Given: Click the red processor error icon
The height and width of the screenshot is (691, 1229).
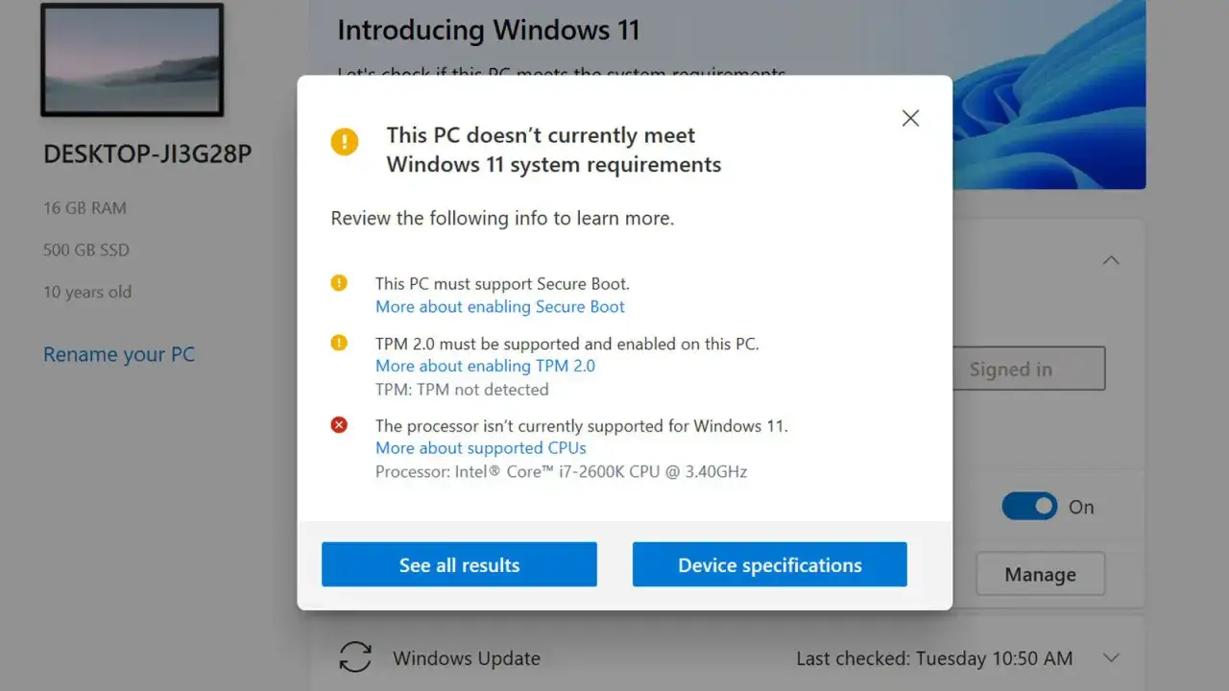Looking at the screenshot, I should tap(338, 424).
